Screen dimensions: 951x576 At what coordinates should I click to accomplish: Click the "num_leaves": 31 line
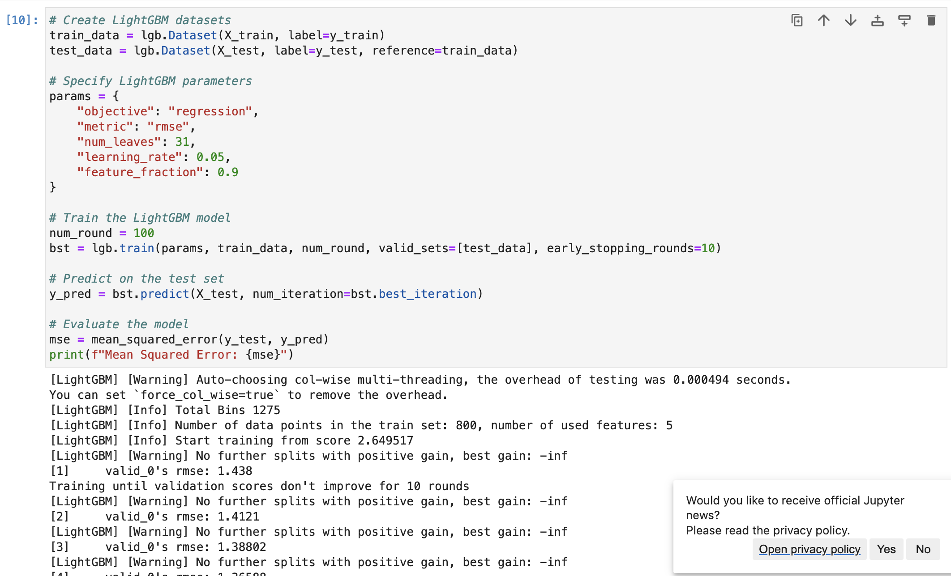(137, 142)
